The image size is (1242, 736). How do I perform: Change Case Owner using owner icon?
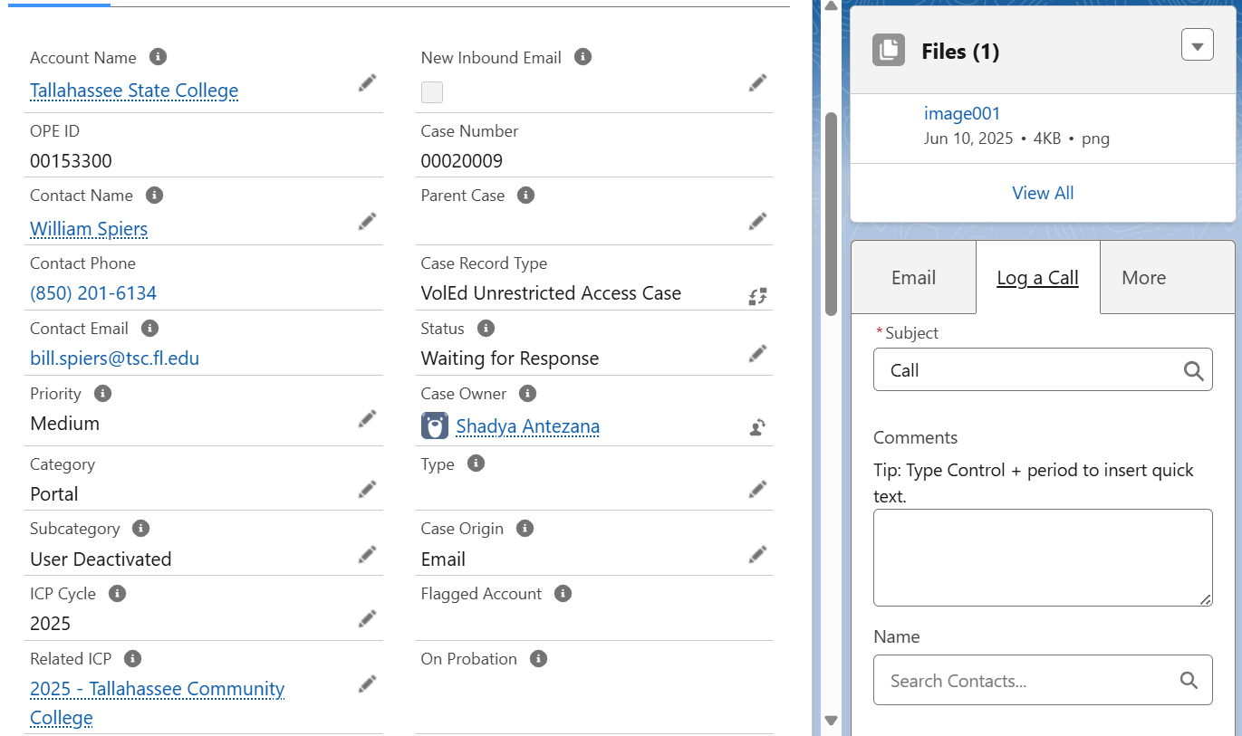tap(758, 427)
